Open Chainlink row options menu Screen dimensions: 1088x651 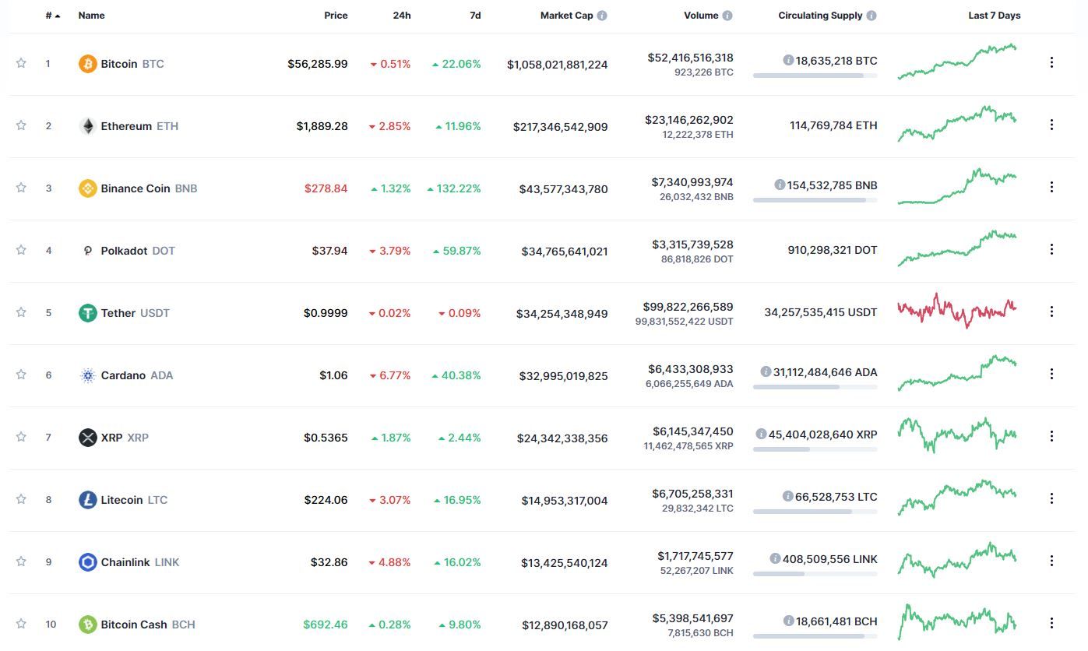pyautogui.click(x=1051, y=561)
